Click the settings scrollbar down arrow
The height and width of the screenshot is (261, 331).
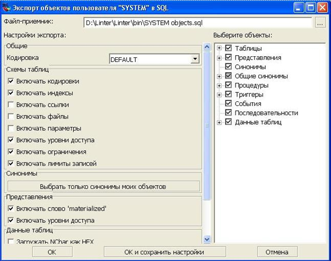pyautogui.click(x=207, y=239)
